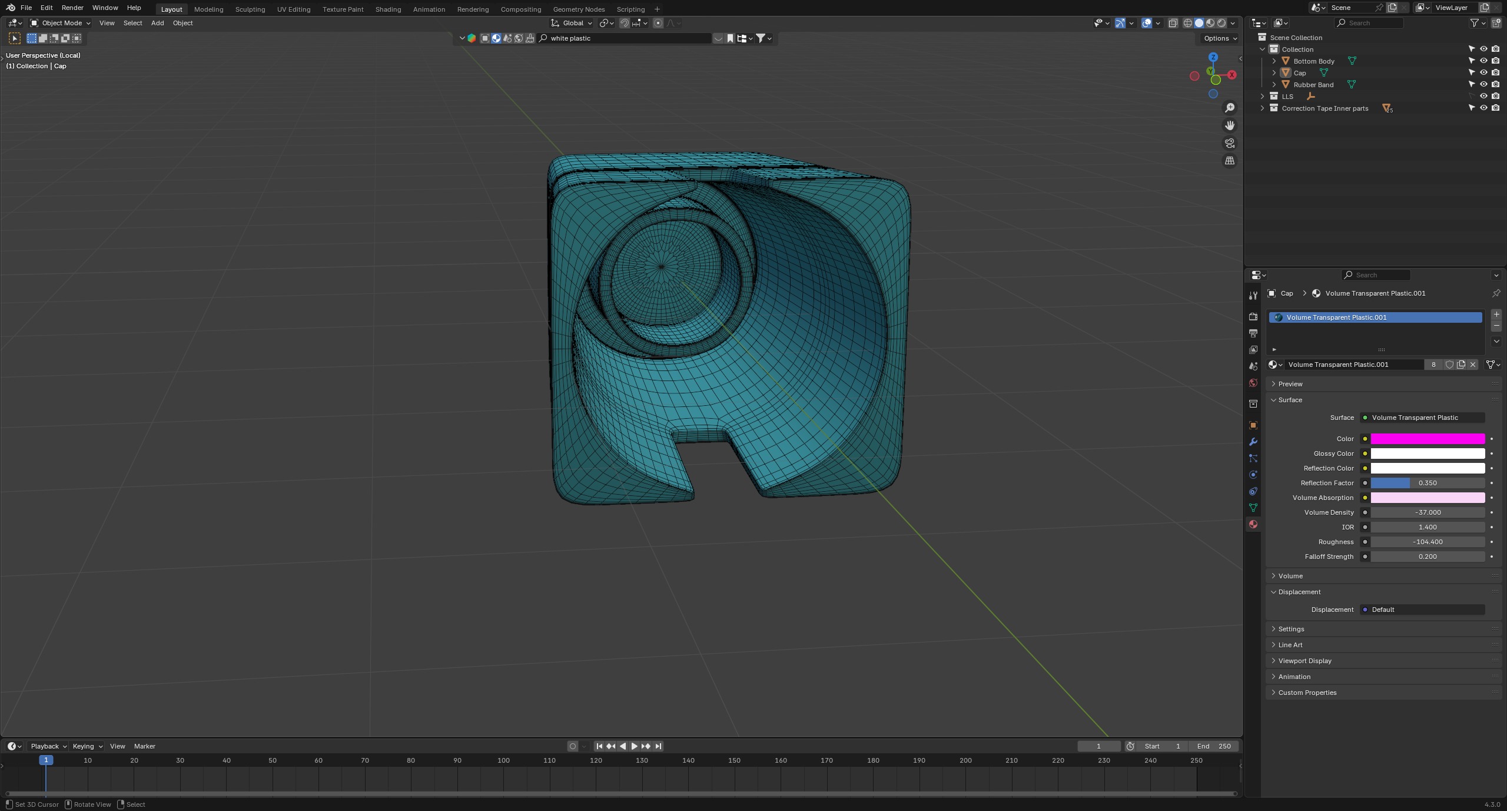
Task: Open the Object Constraints properties tab
Action: click(x=1253, y=491)
